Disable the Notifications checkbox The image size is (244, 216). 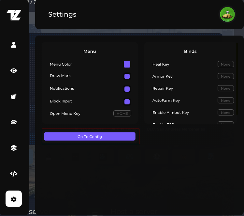[127, 89]
